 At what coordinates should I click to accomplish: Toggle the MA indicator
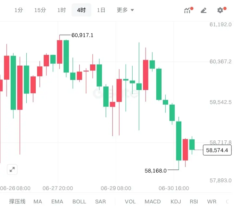[38, 201]
